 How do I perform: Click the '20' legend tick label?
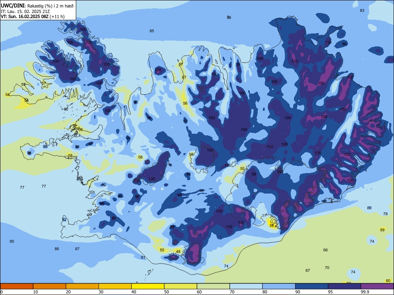tap(68, 292)
